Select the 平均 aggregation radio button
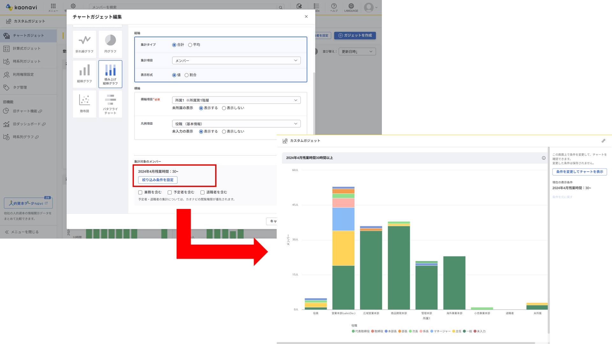Viewport: 612px width, 344px height. [x=190, y=45]
